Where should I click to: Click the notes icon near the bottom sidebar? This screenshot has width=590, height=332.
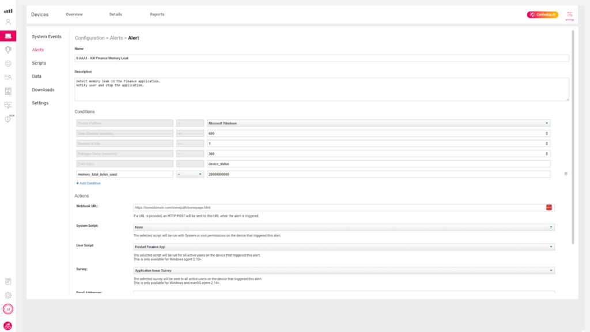pyautogui.click(x=7, y=281)
